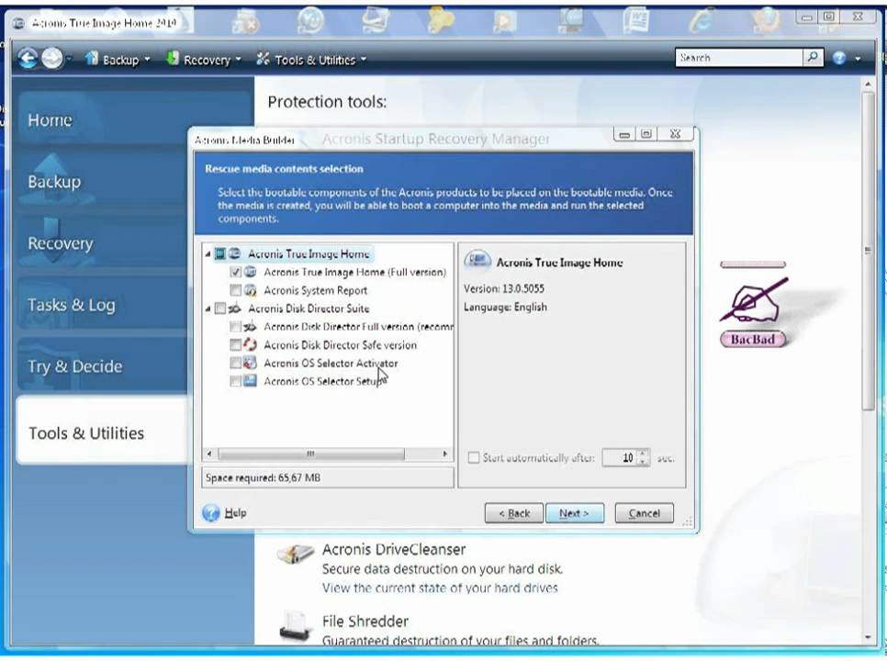Image resolution: width=887 pixels, height=661 pixels.
Task: Click the Acronis True Image Home tree icon
Action: 235,253
